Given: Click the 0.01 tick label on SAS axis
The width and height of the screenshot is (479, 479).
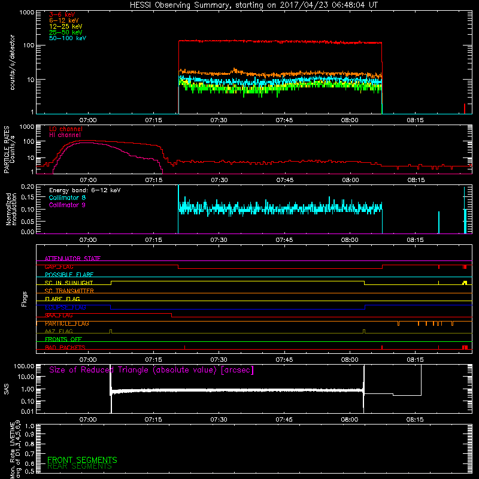Looking at the screenshot, I should point(28,411).
